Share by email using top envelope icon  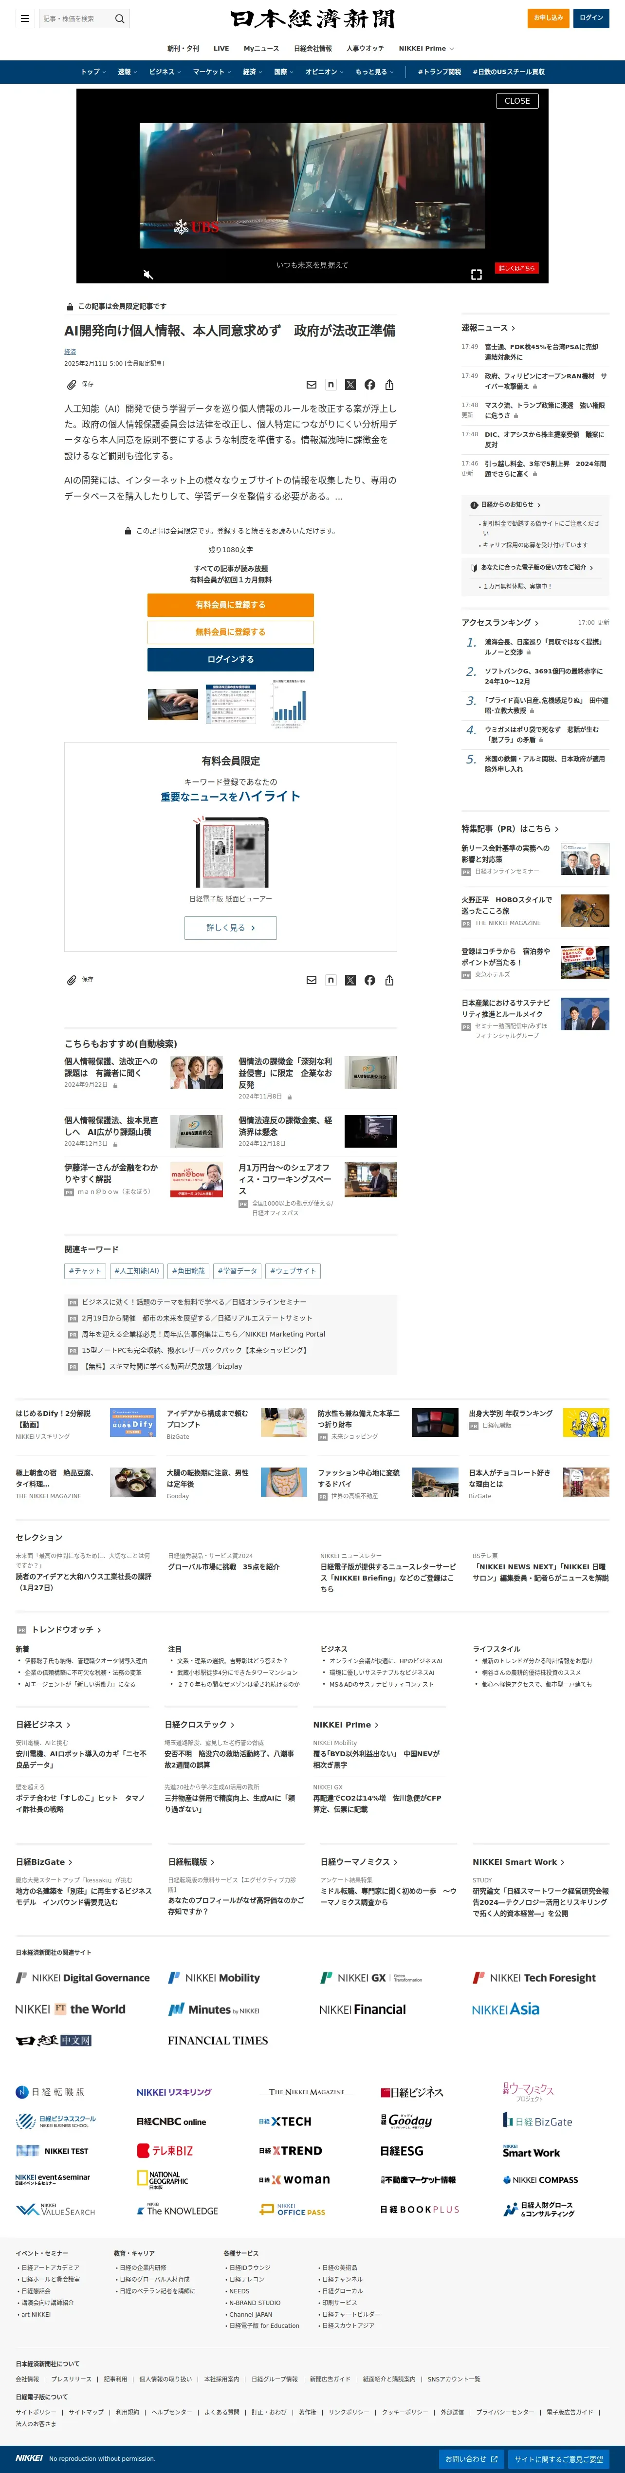click(x=311, y=384)
